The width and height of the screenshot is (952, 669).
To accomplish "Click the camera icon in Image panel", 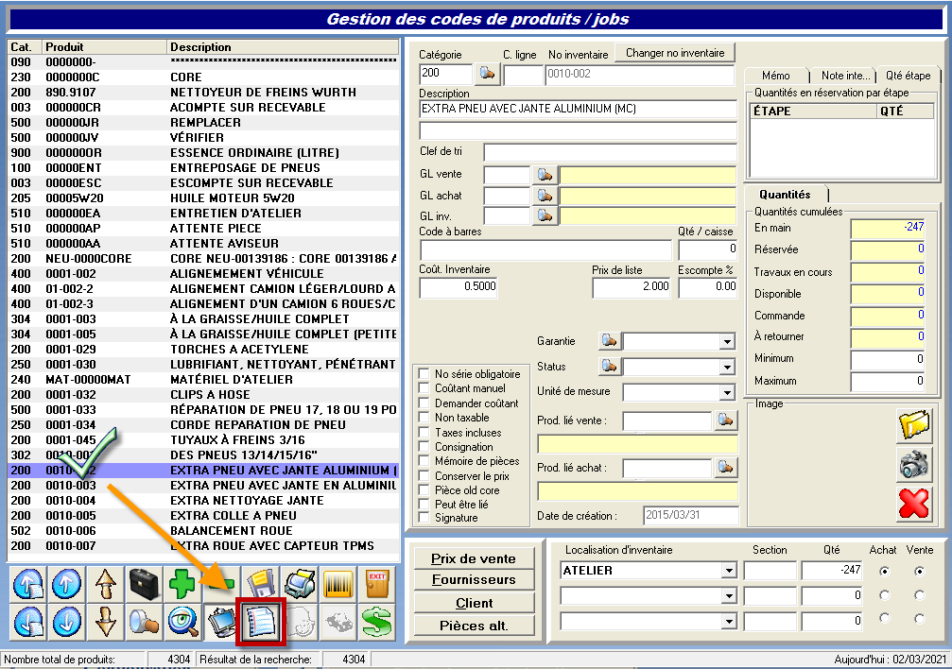I will (914, 464).
